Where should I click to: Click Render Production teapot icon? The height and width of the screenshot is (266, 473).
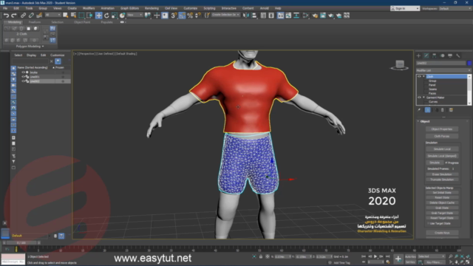(331, 16)
